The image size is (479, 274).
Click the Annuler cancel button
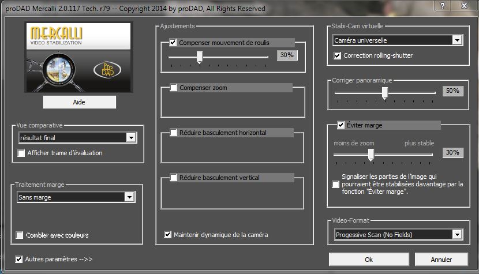[x=441, y=260]
